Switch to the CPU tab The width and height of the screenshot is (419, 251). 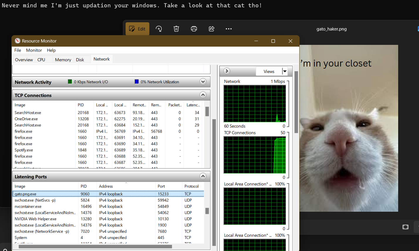click(41, 60)
